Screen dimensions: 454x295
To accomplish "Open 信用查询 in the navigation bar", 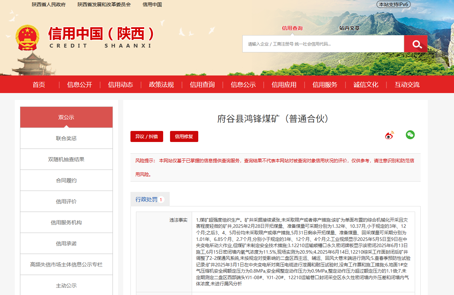I will (x=202, y=85).
